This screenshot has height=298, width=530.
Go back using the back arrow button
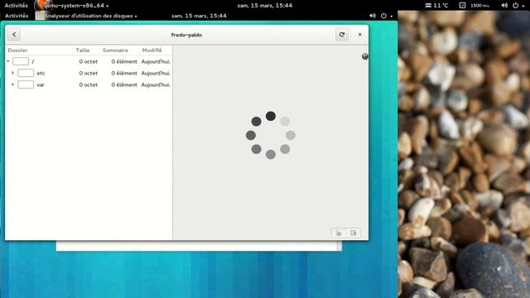14,35
